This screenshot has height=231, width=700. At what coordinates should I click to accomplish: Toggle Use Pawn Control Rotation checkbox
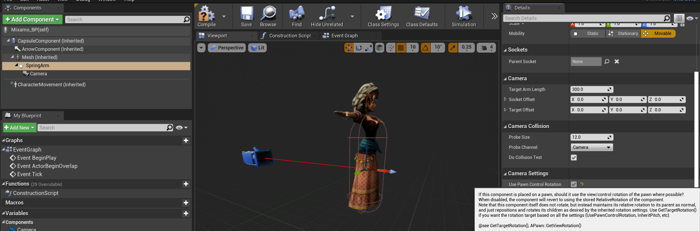pos(574,184)
